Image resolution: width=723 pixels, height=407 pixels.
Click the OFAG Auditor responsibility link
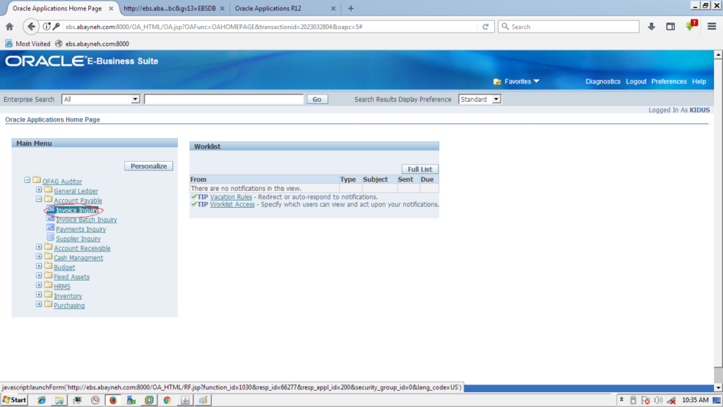pyautogui.click(x=62, y=182)
